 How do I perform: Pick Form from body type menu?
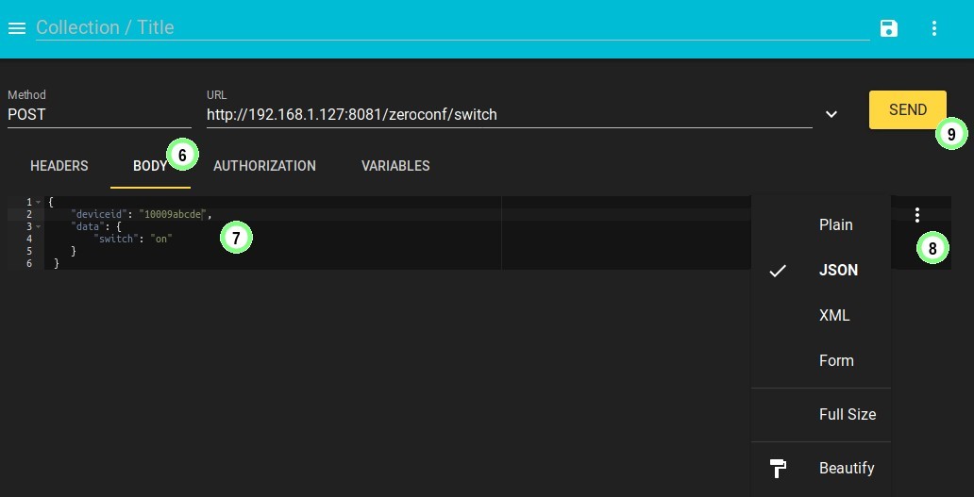click(x=836, y=360)
